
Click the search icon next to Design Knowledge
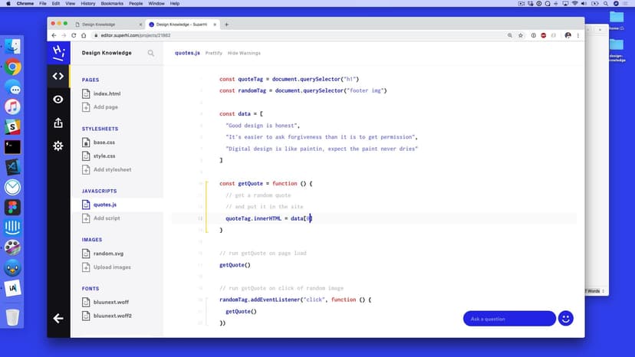[151, 53]
